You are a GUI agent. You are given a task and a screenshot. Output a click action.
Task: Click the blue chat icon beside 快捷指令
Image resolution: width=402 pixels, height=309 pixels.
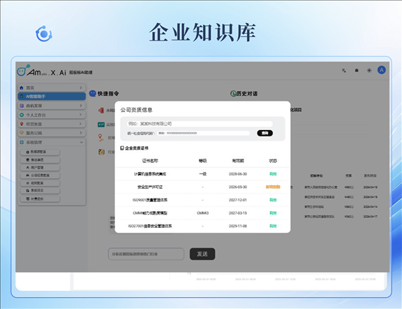click(x=93, y=94)
